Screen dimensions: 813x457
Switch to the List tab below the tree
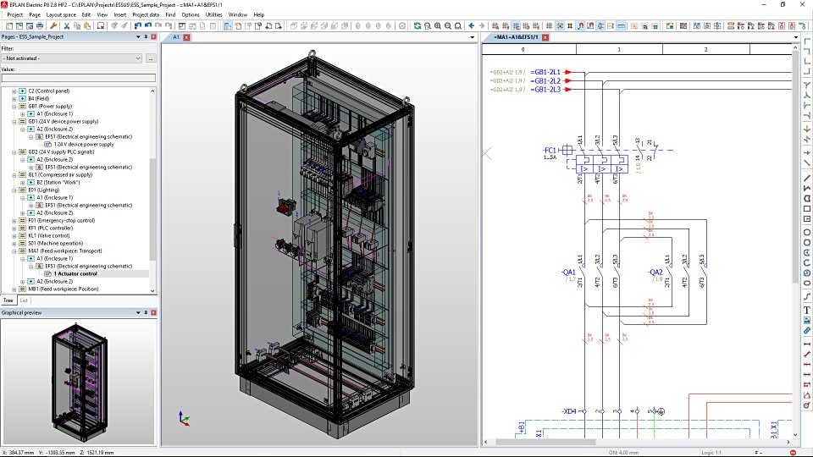point(24,300)
